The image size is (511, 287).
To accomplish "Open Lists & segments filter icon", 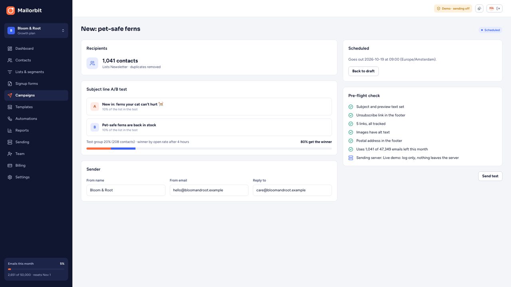I will 10,72.
